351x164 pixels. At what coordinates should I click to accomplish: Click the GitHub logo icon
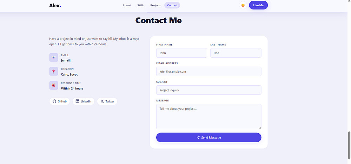(54, 101)
